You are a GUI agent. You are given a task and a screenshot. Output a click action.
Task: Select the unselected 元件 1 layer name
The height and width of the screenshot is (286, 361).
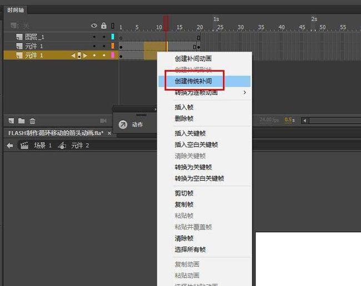(x=34, y=46)
